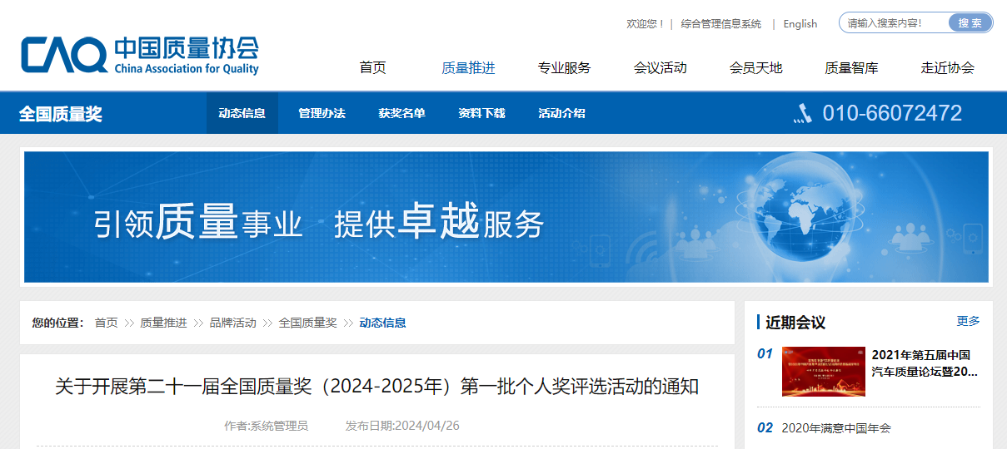The height and width of the screenshot is (449, 1007).
Task: Click the 作者:系统管理员 text
Action: 266,426
